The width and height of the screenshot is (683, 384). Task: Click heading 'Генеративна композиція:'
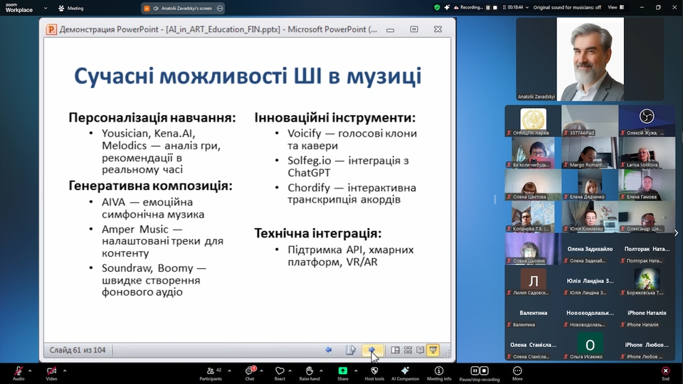tap(150, 186)
